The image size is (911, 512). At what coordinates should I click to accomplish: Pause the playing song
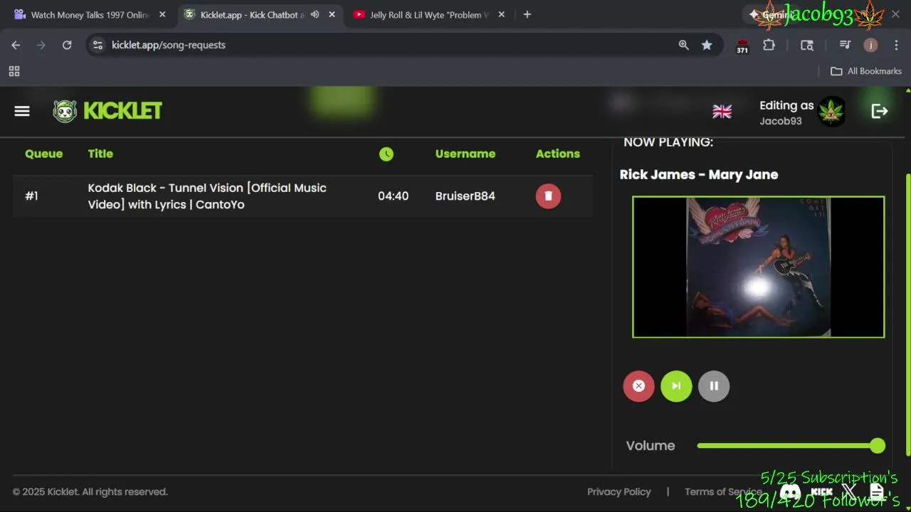click(714, 386)
